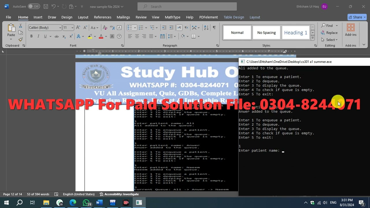Toggle character shading button
Screen dimensions: 370x208
[x=112, y=36]
